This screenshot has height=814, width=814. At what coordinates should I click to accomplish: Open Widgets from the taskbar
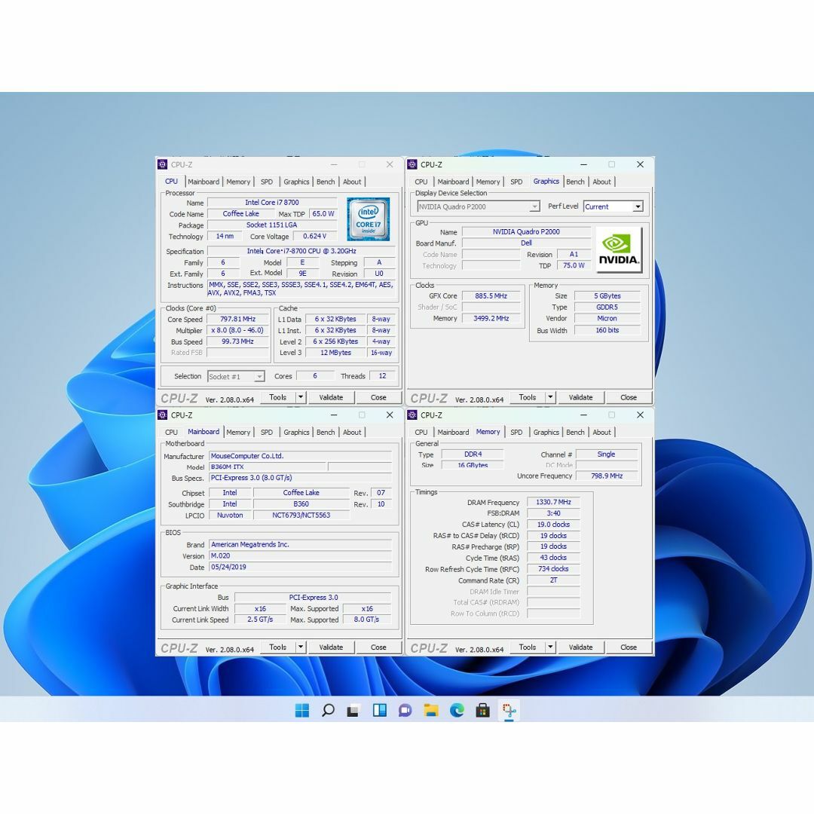pyautogui.click(x=379, y=710)
